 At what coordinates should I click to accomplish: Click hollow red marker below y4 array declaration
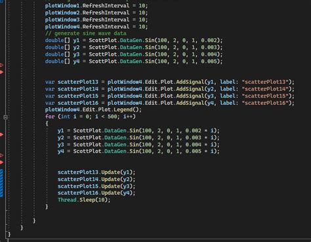(1, 65)
